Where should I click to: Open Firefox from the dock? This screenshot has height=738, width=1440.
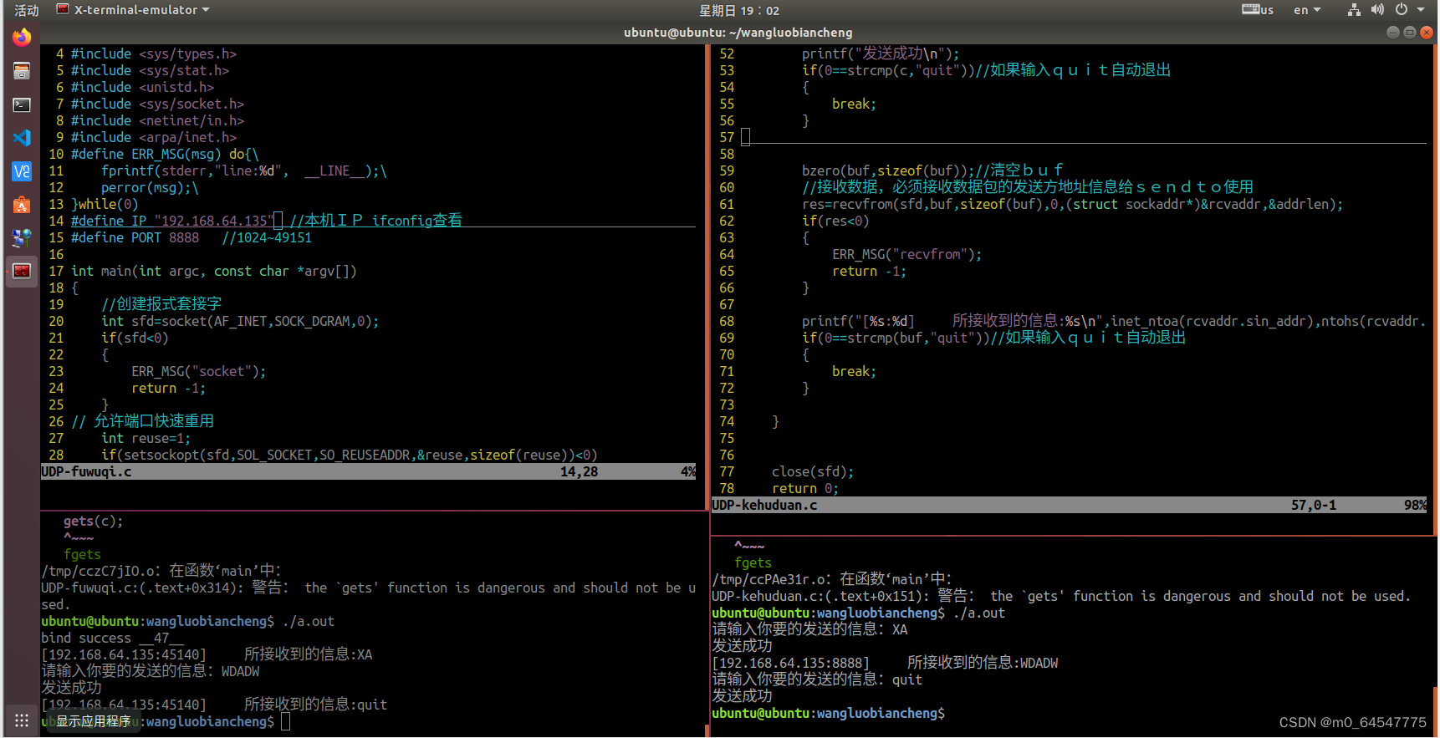pyautogui.click(x=22, y=38)
